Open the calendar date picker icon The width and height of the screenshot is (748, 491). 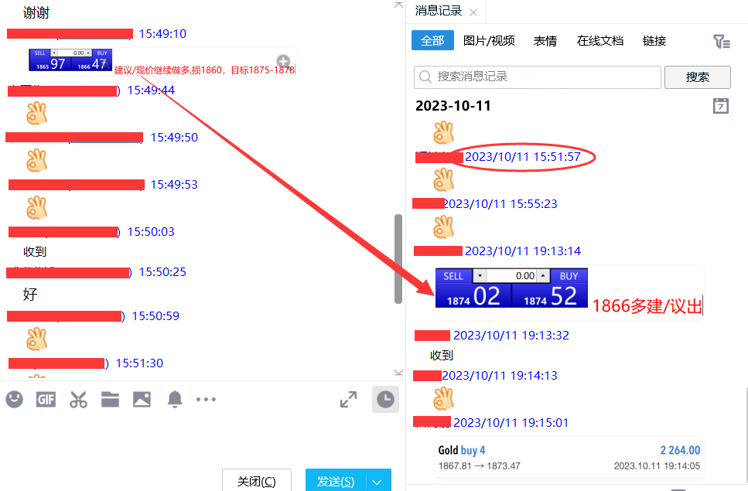point(720,106)
